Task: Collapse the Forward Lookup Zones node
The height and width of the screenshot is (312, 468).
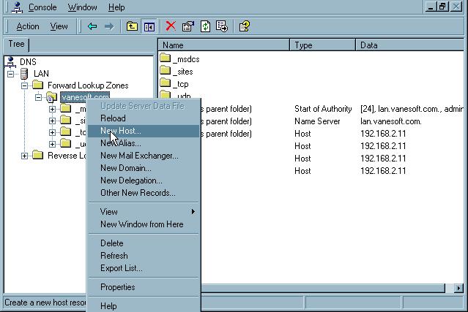Action: pos(25,85)
